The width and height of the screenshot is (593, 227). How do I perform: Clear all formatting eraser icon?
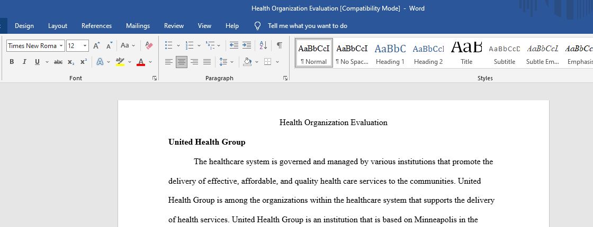coord(149,45)
